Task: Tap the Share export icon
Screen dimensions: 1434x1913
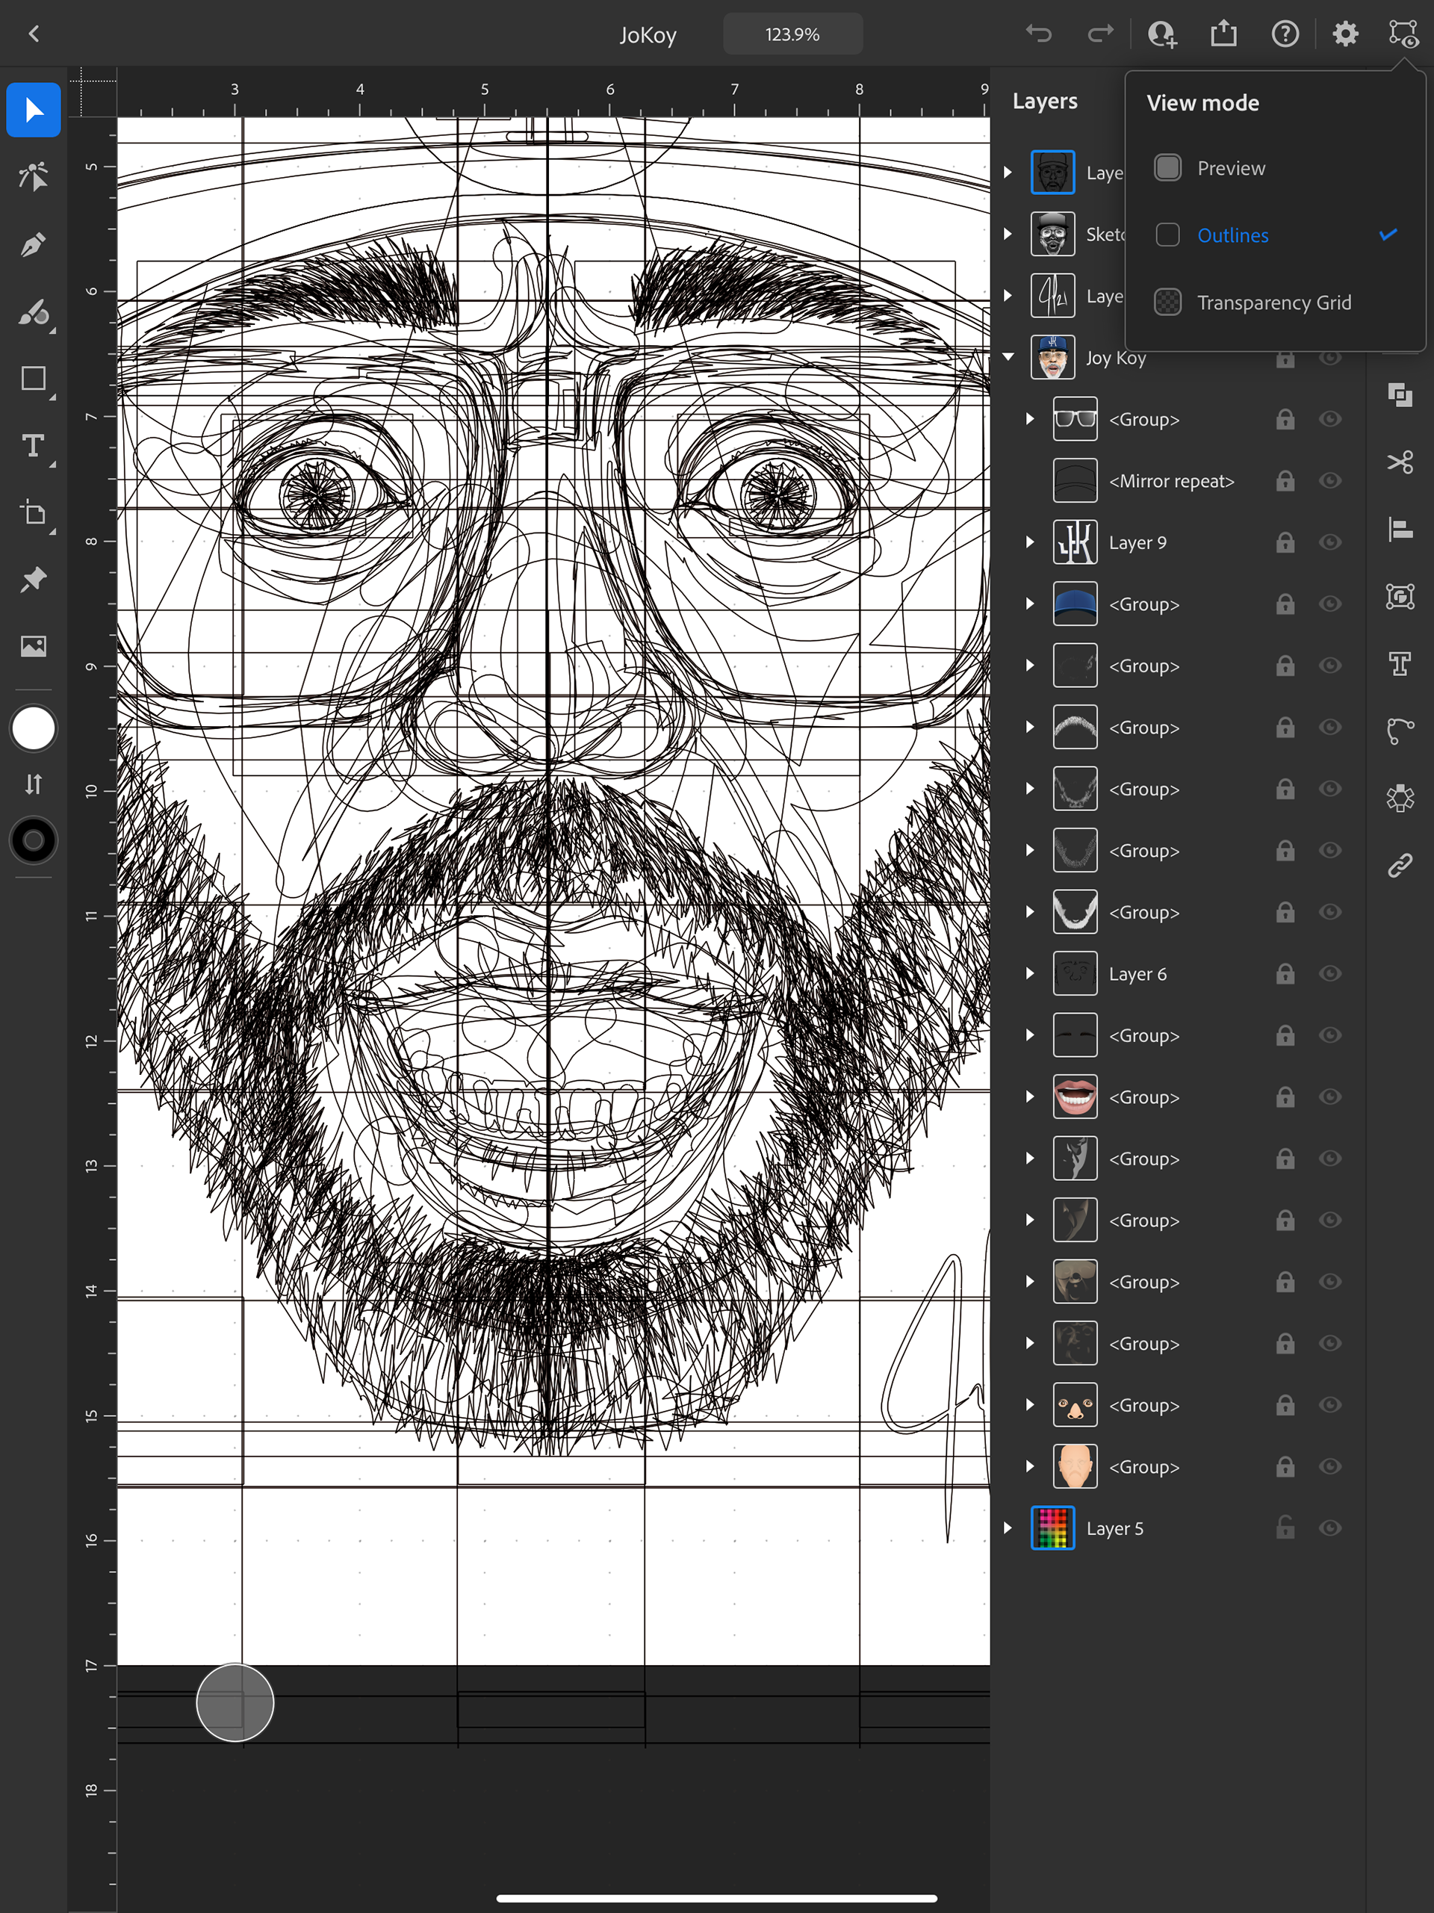Action: pos(1223,34)
